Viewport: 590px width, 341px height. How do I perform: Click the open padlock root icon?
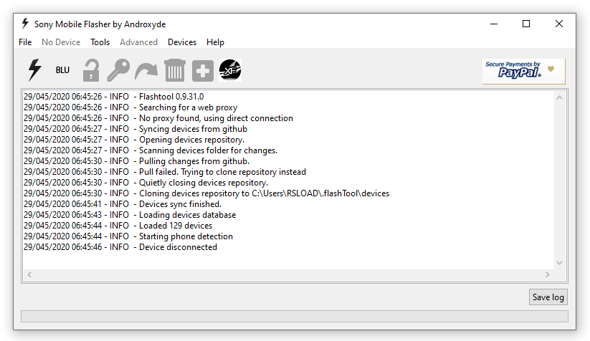pos(91,70)
